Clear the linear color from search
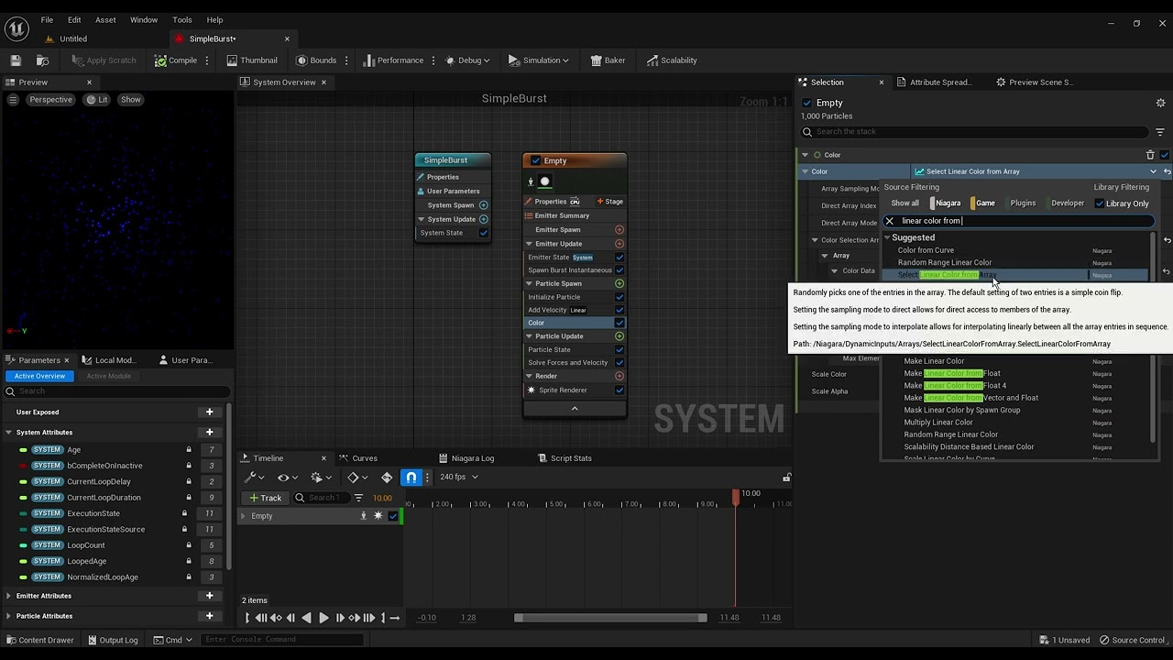This screenshot has width=1173, height=660. (x=889, y=221)
